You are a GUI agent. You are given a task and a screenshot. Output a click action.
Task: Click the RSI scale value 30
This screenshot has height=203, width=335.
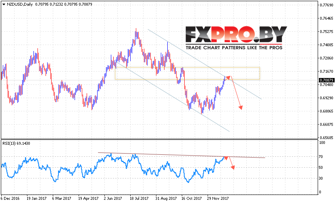(x=320, y=178)
